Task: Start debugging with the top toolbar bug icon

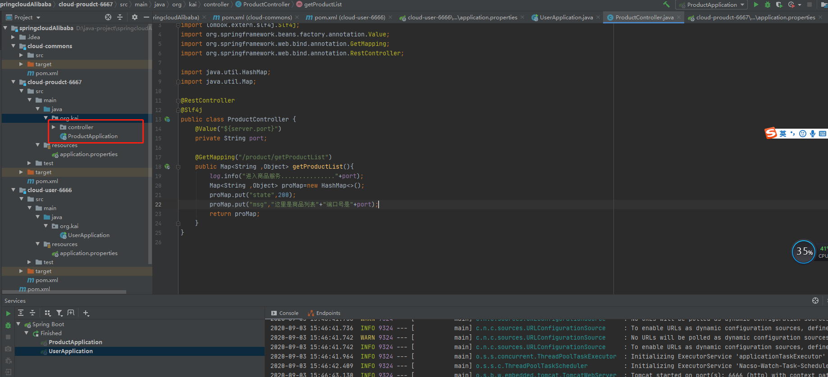Action: tap(767, 4)
